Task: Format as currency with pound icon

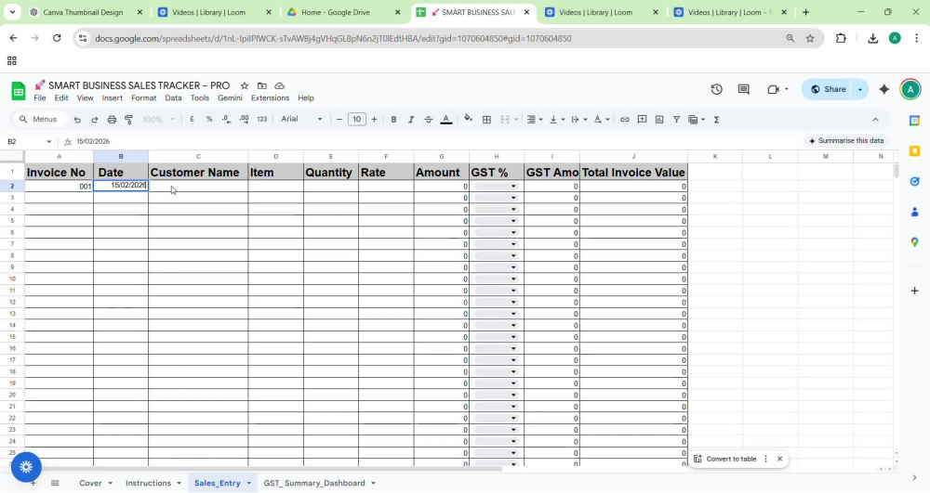Action: (x=193, y=120)
